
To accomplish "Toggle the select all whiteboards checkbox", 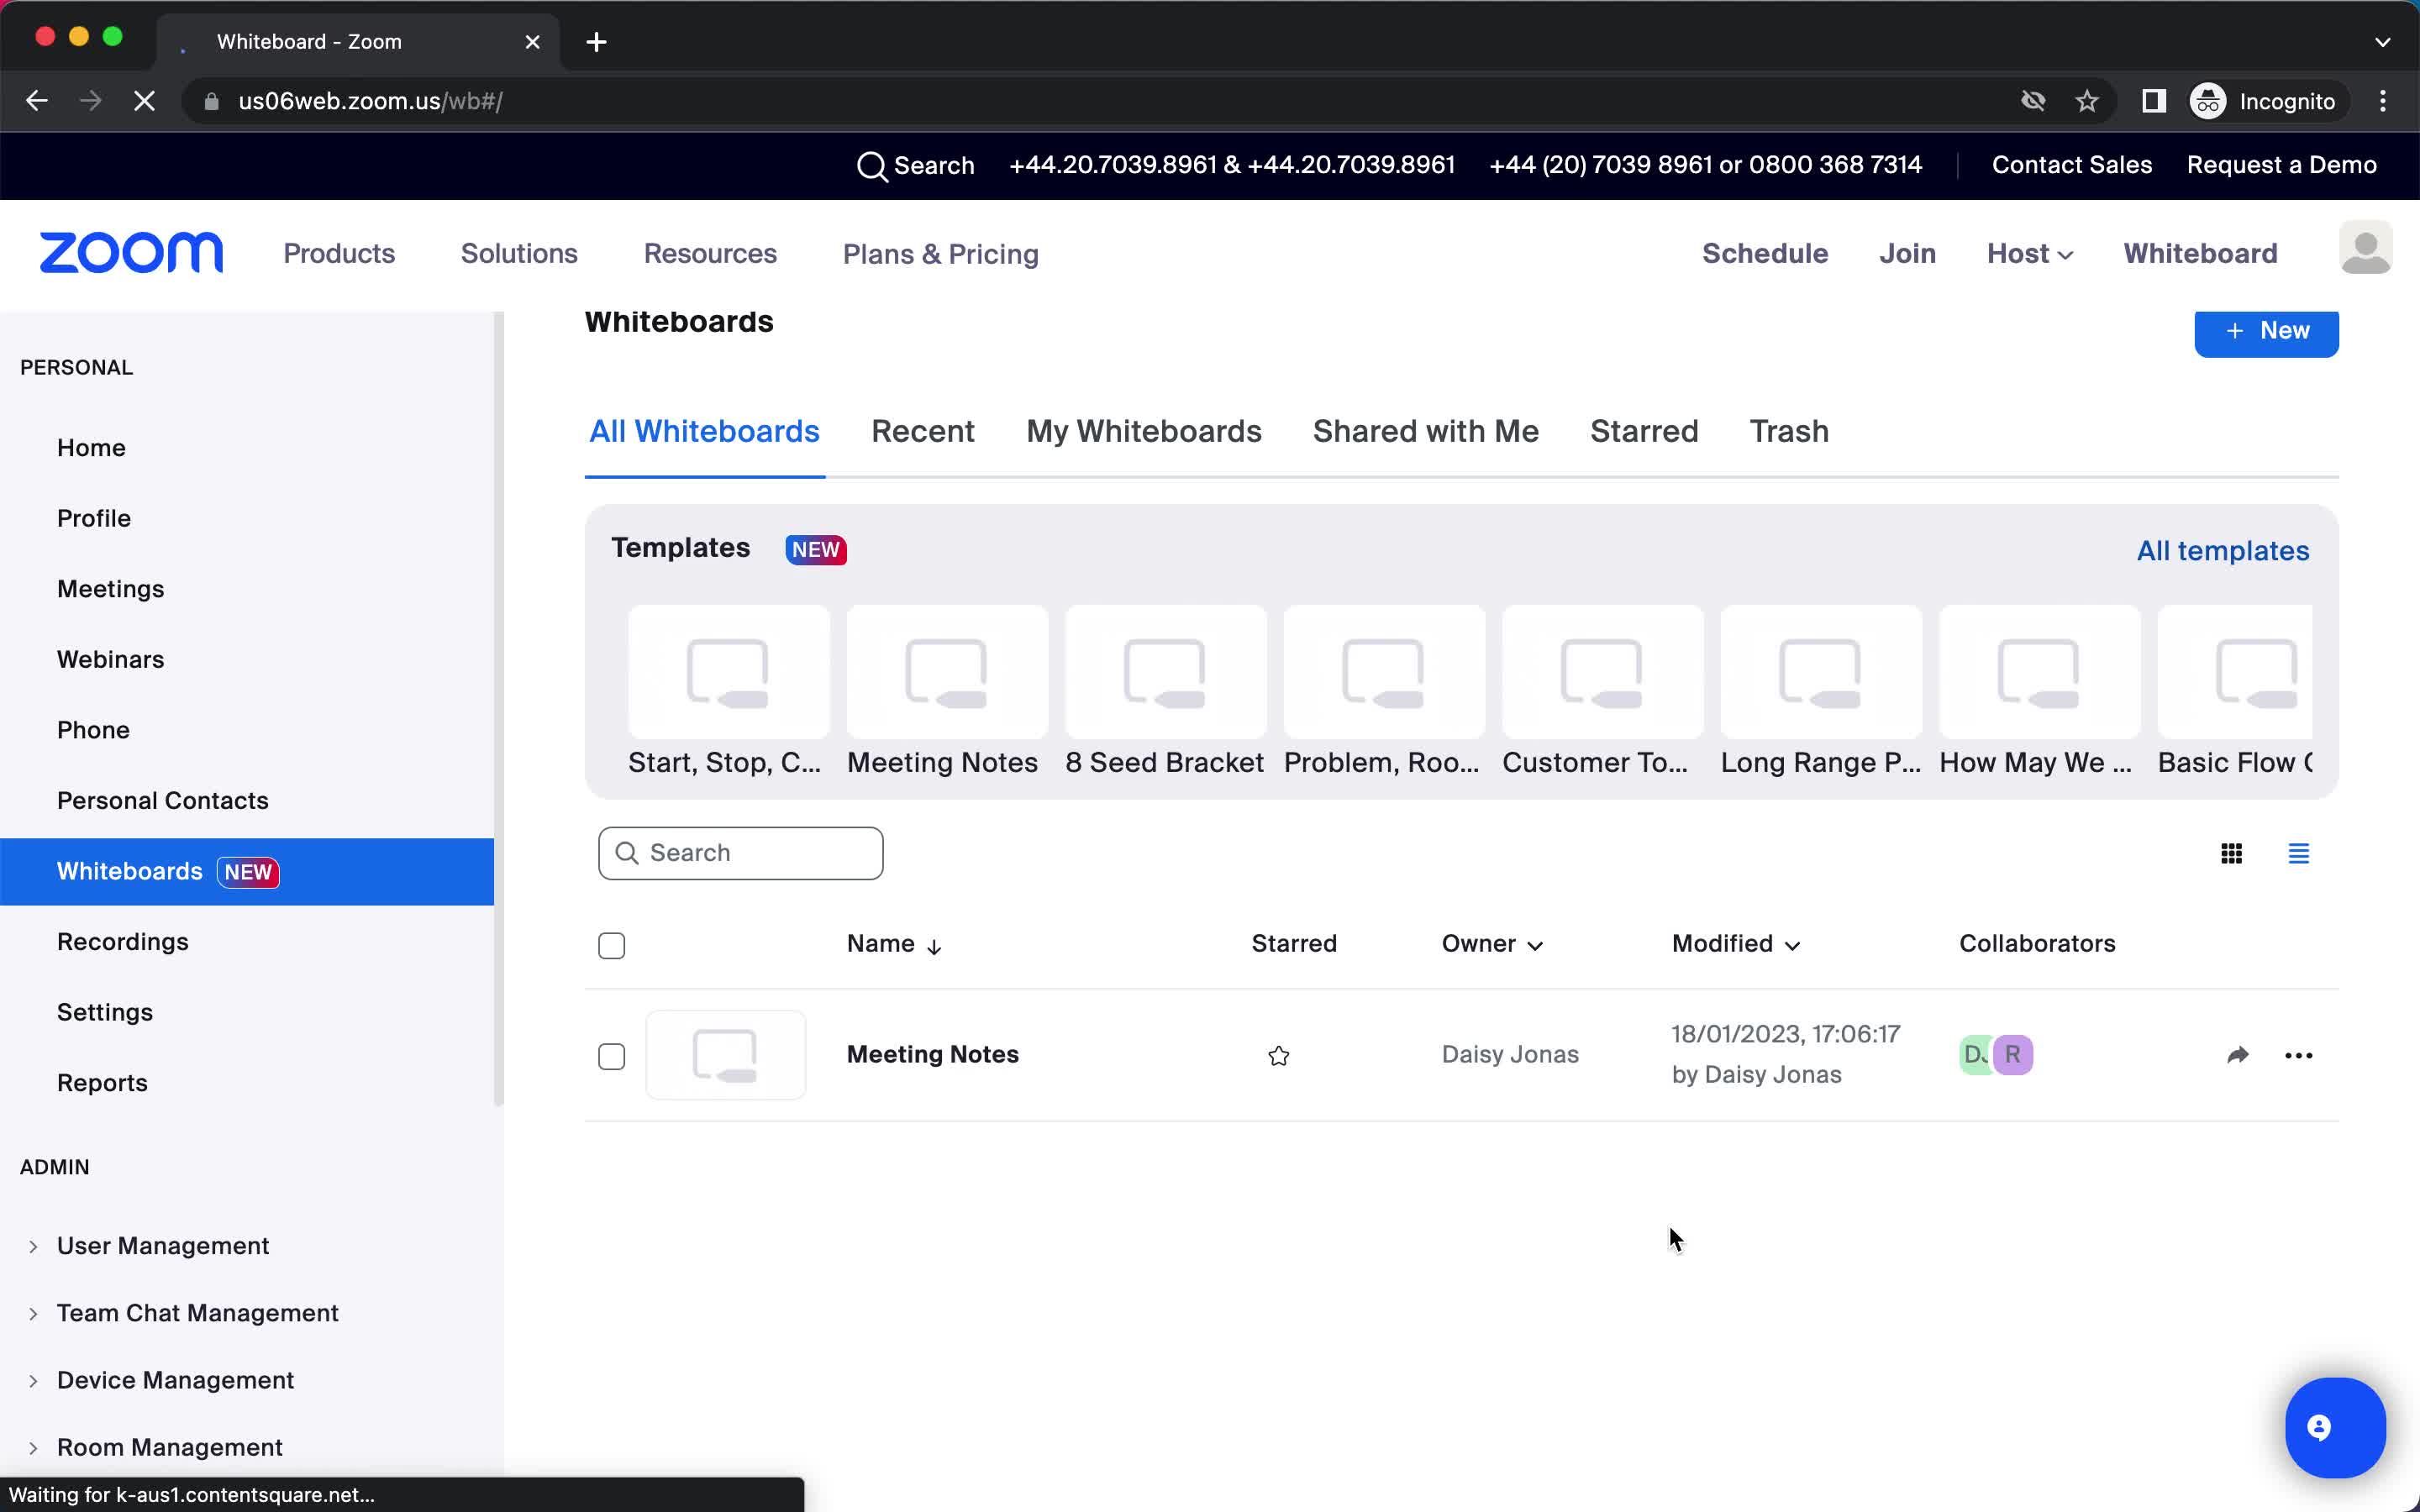I will 612,942.
